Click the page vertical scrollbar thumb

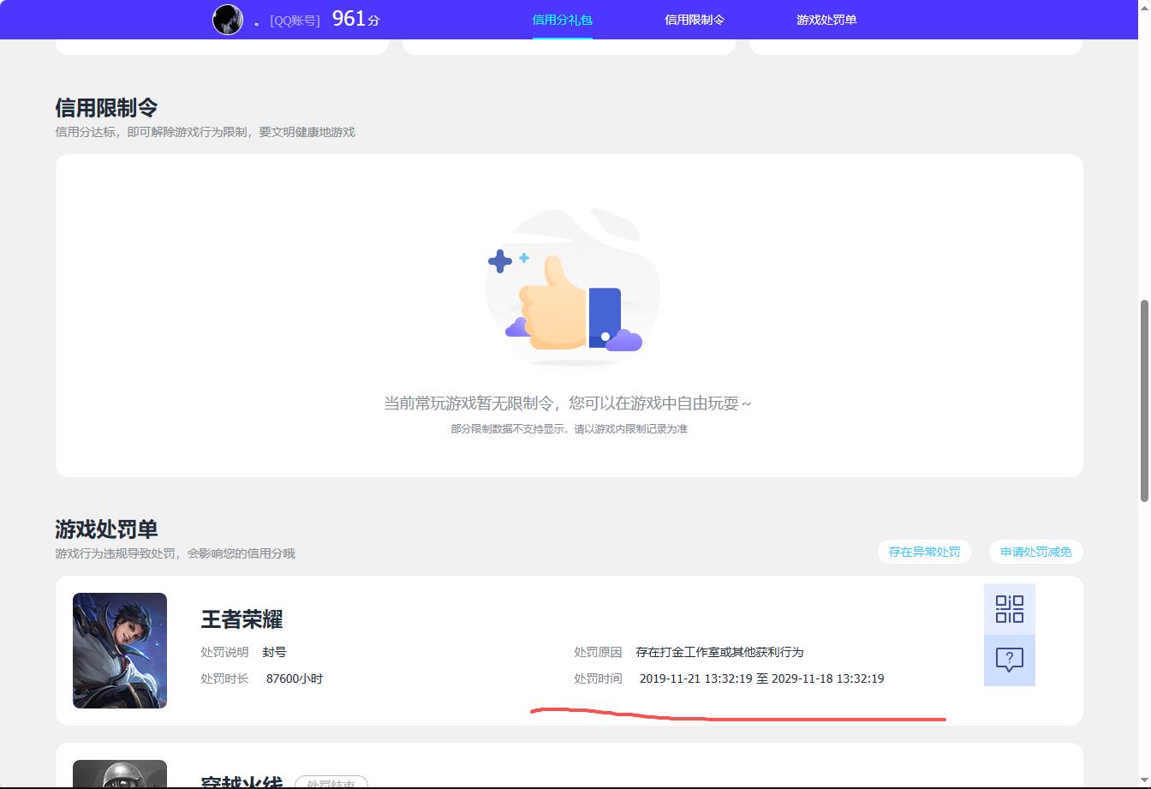[1144, 400]
